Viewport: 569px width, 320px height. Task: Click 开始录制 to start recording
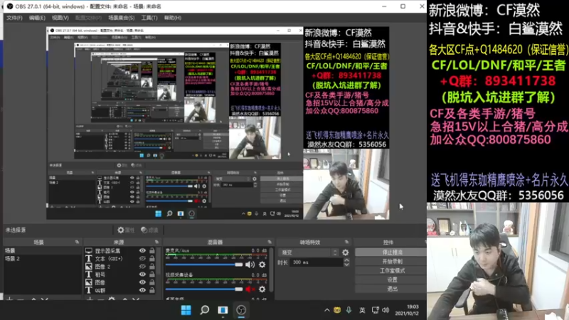390,261
